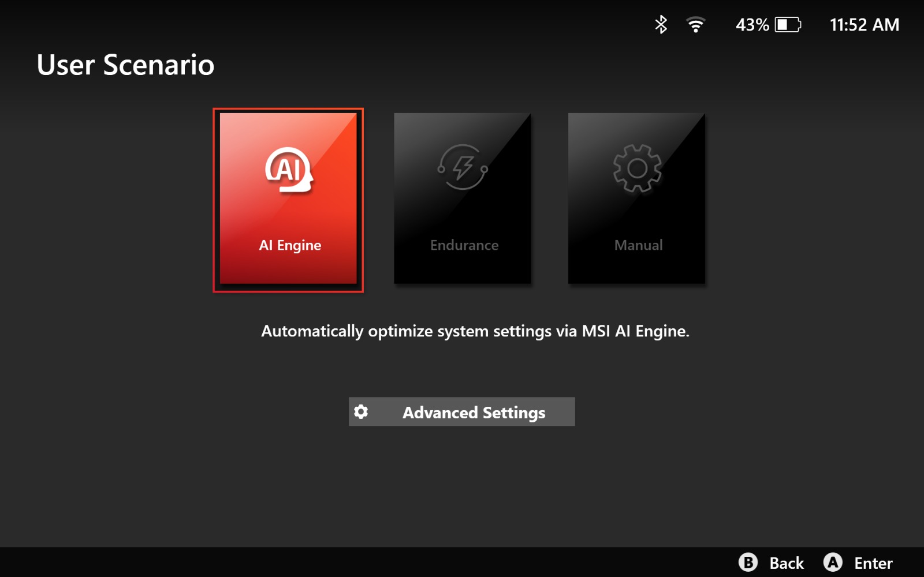Click the lightning bolt icon on the Endurance card

(x=463, y=167)
